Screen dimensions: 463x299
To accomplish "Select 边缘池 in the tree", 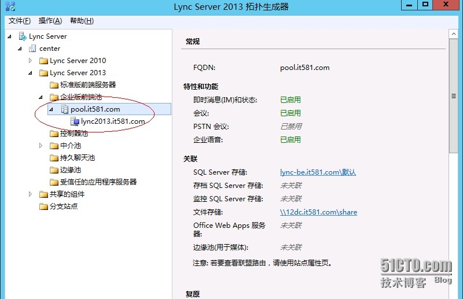I will 71,169.
